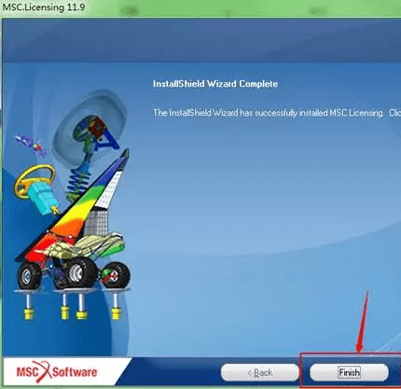Click the MSC Software logo

point(57,371)
